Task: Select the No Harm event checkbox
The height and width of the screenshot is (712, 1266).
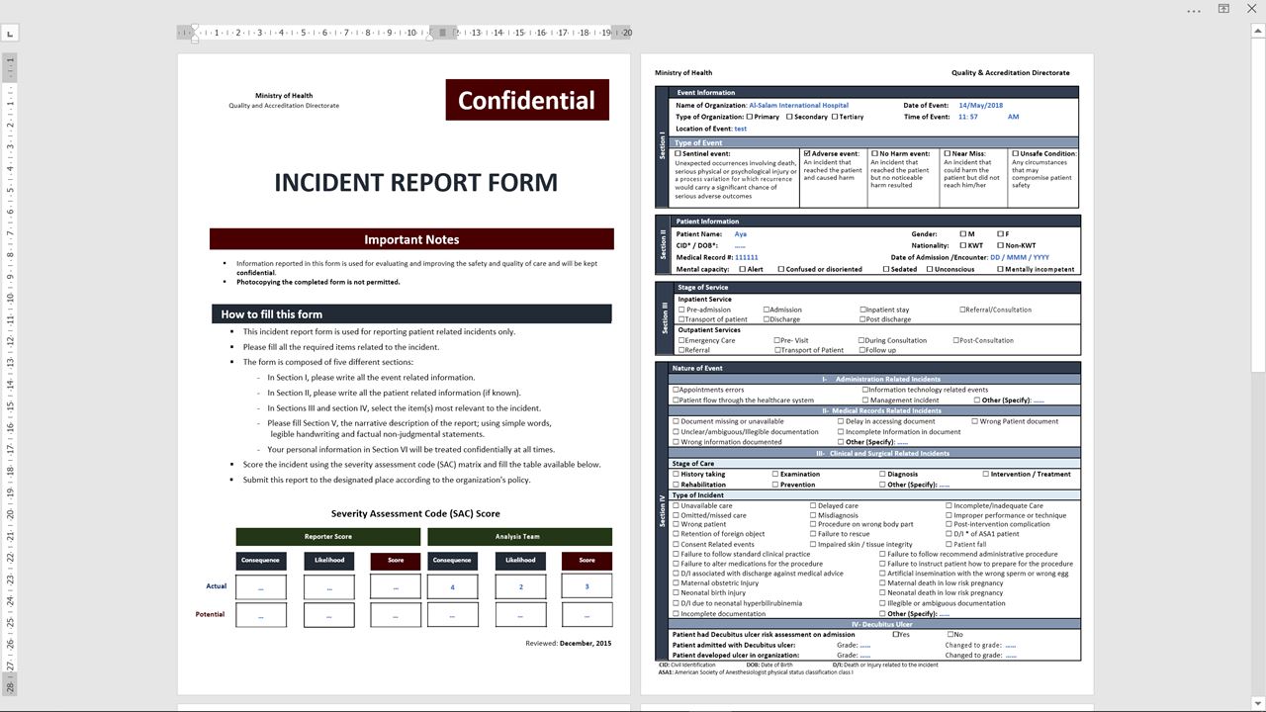Action: point(875,154)
